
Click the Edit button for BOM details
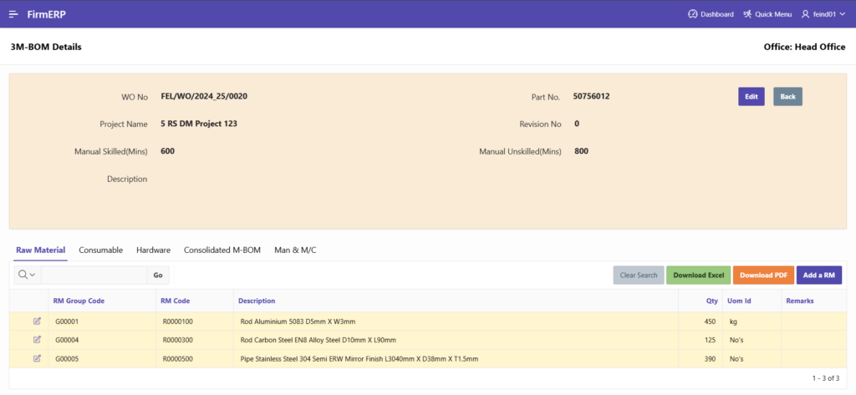tap(751, 97)
